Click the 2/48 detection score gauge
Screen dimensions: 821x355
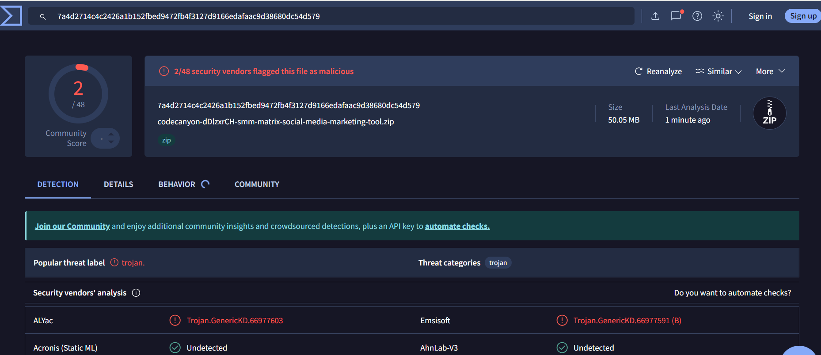[x=78, y=94]
